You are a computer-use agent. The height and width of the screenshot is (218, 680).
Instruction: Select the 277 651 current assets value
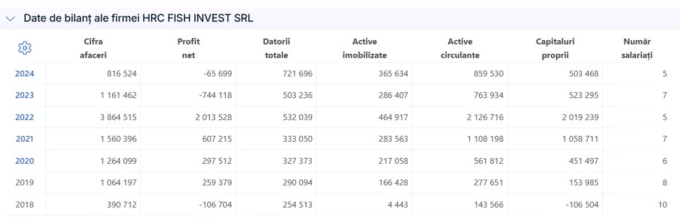click(488, 183)
